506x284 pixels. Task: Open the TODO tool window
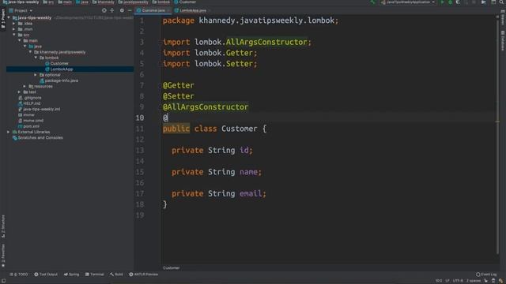pos(19,275)
